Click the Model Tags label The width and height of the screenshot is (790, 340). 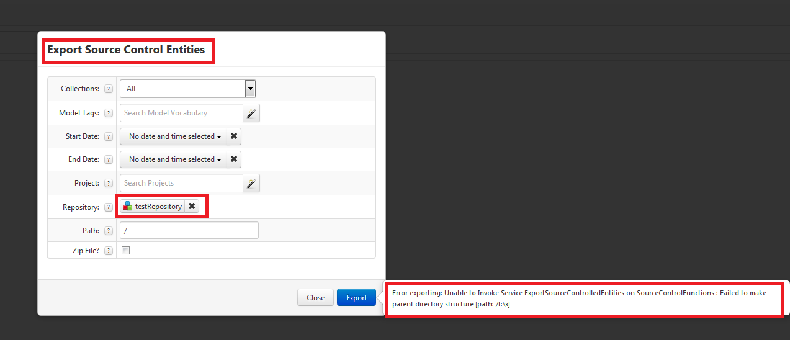(79, 113)
